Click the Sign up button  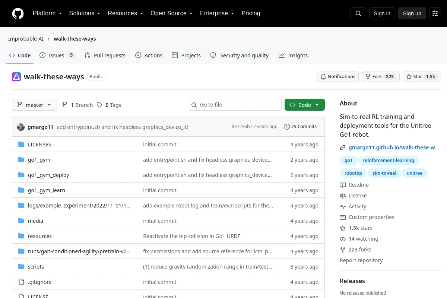pos(412,13)
